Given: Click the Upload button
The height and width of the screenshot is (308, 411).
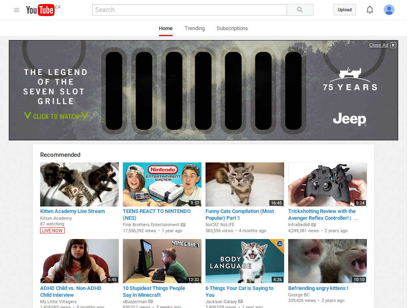Looking at the screenshot, I should click(x=344, y=10).
